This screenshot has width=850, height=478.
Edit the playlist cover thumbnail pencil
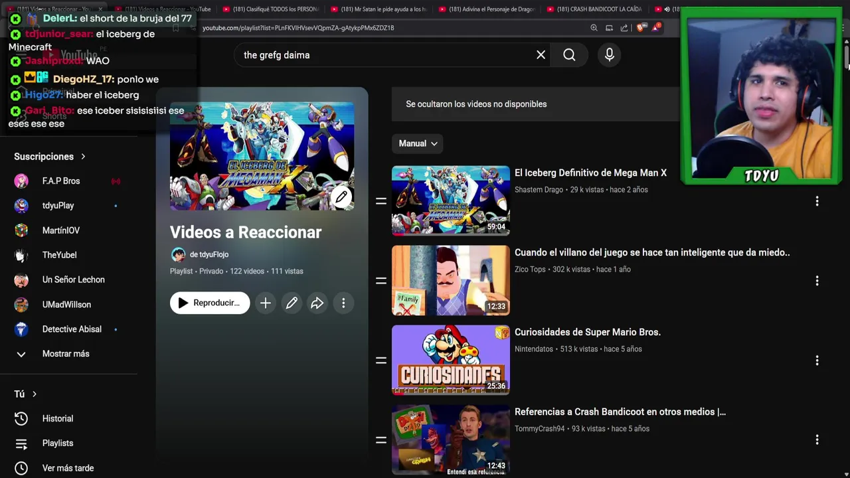(341, 197)
